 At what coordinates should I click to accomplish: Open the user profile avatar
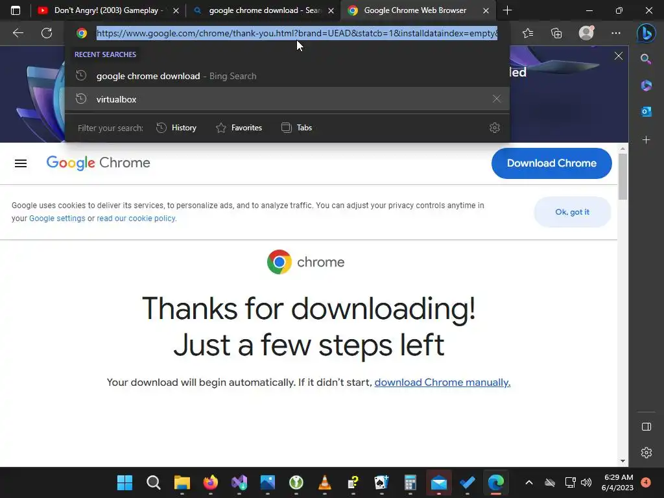tap(586, 33)
